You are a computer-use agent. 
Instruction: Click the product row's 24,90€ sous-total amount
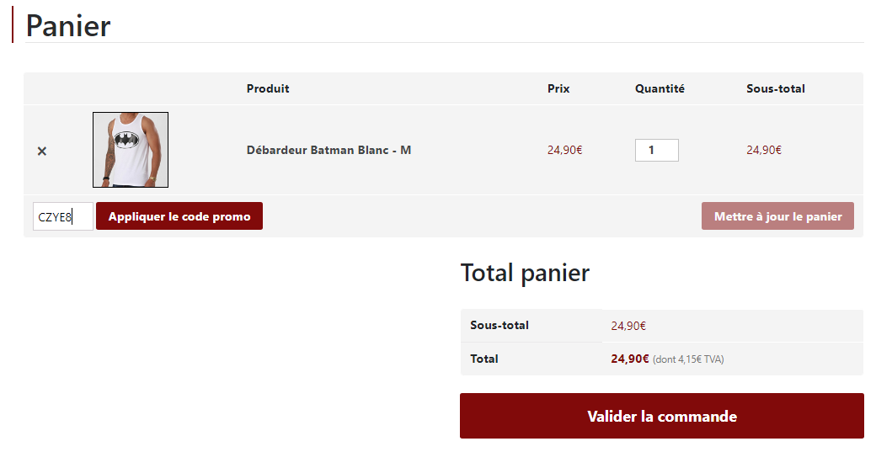click(x=763, y=151)
